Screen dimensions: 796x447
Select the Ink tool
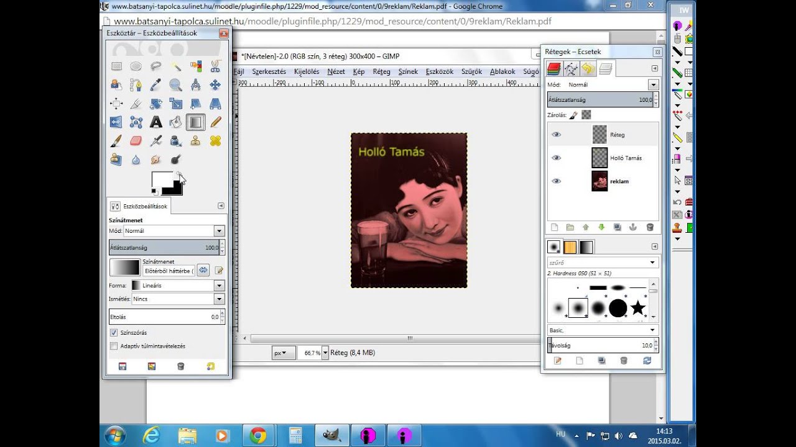176,141
